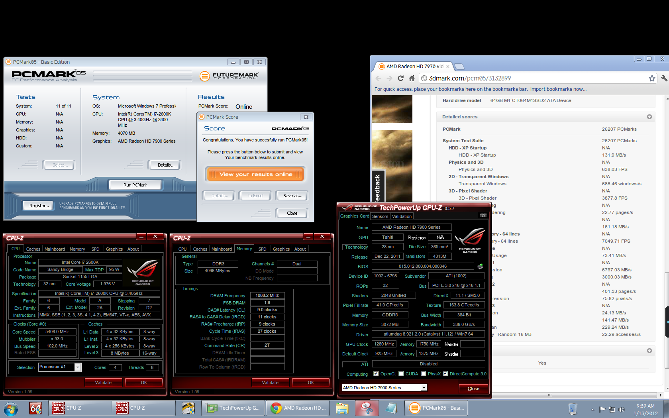Toggle the CUDA checkbox in GPU-Z
The image size is (669, 418).
401,374
